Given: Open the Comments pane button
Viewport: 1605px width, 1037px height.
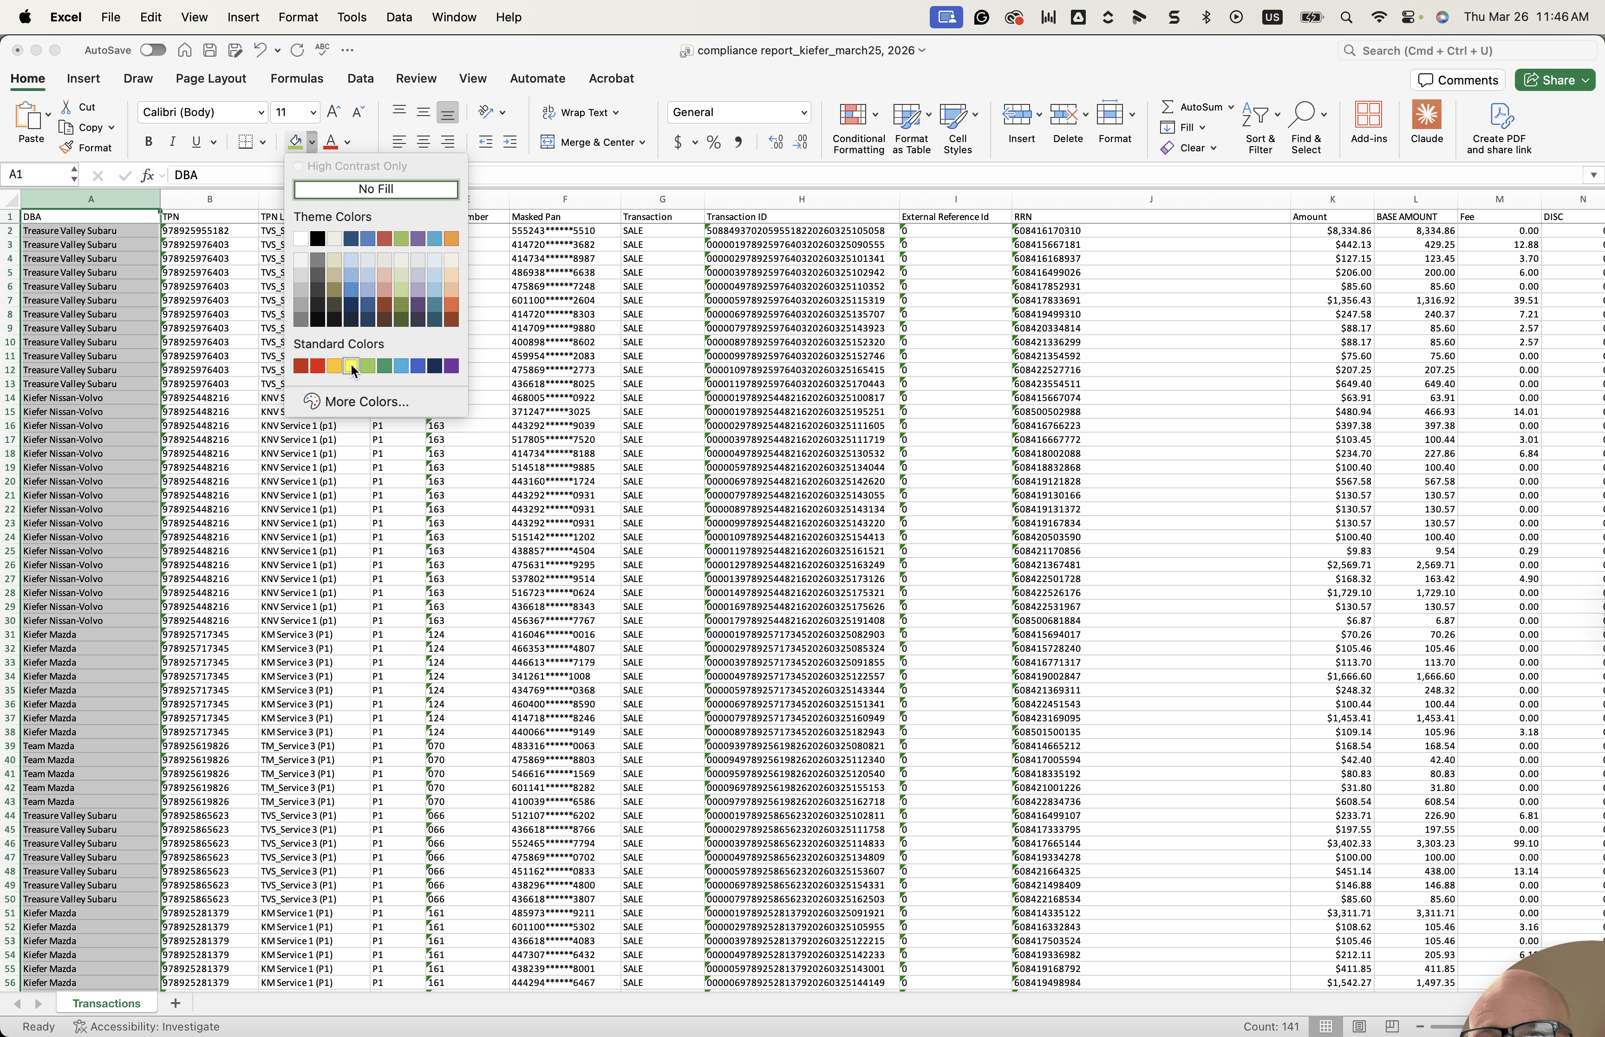Looking at the screenshot, I should point(1457,79).
